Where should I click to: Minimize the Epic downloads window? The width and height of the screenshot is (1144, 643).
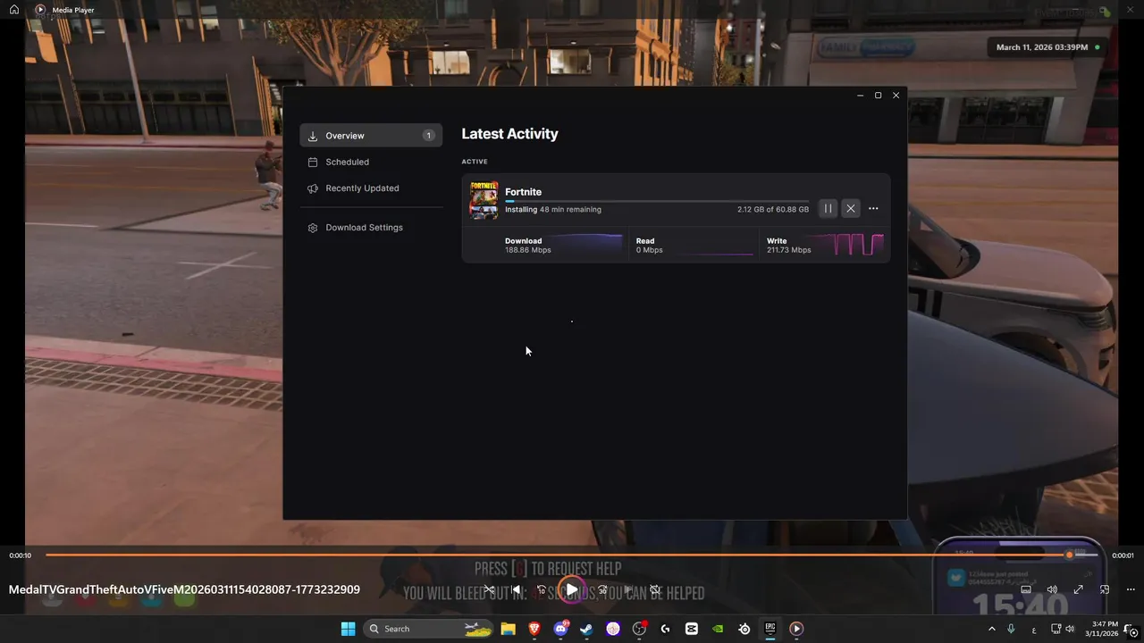(x=860, y=96)
